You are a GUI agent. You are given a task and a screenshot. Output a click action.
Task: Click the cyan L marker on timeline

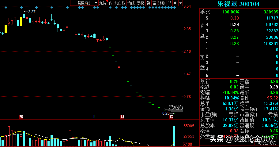point(95,117)
